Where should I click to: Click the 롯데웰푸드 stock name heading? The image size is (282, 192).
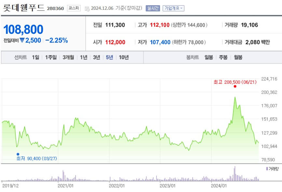pos(24,8)
